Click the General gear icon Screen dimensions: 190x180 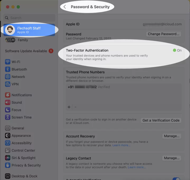[7, 128]
